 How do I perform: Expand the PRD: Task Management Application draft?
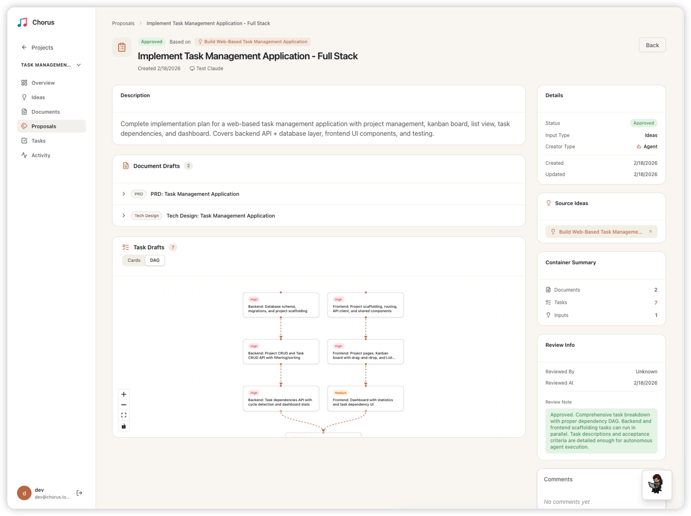coord(124,194)
